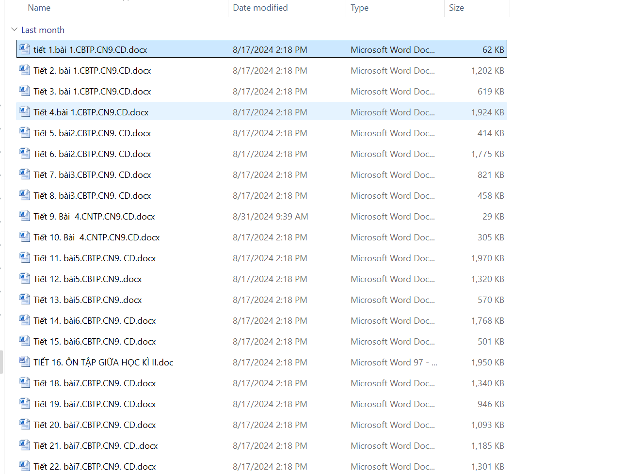Select file name Tiết 20. bài7.CBTP.CN9. CD.docx

coord(95,425)
